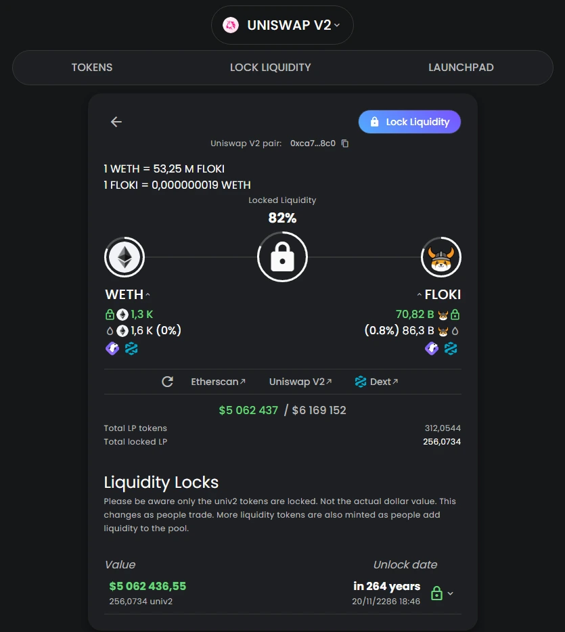
Task: Open the LOCK LIQUIDITY tab
Action: point(271,67)
